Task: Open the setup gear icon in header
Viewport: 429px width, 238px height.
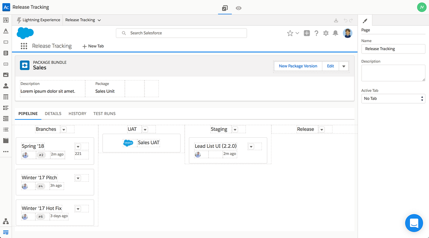Action: tap(325, 33)
